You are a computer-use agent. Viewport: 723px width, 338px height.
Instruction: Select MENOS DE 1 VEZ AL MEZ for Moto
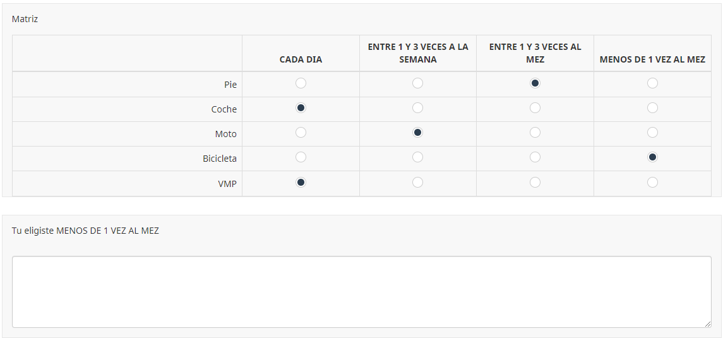pyautogui.click(x=652, y=133)
